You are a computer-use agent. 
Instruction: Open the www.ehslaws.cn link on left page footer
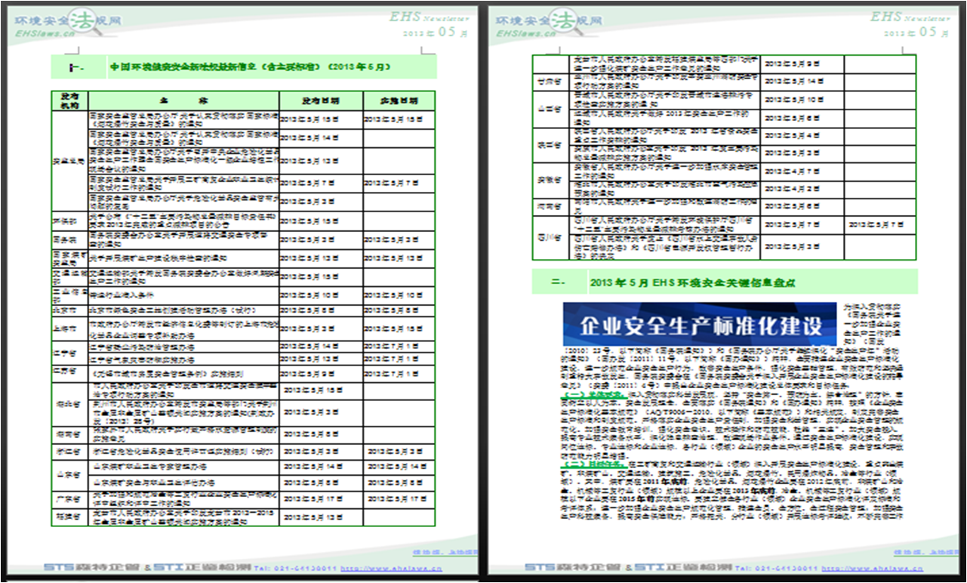[x=391, y=568]
